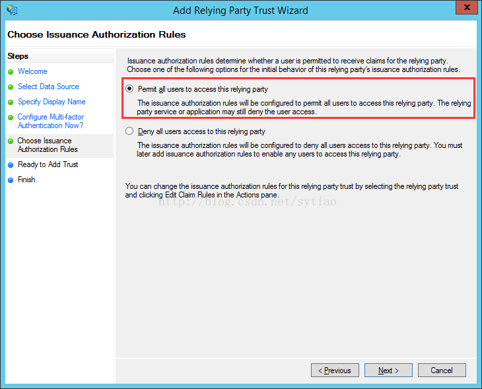Select Permit all users radio button
The height and width of the screenshot is (389, 482).
[129, 89]
